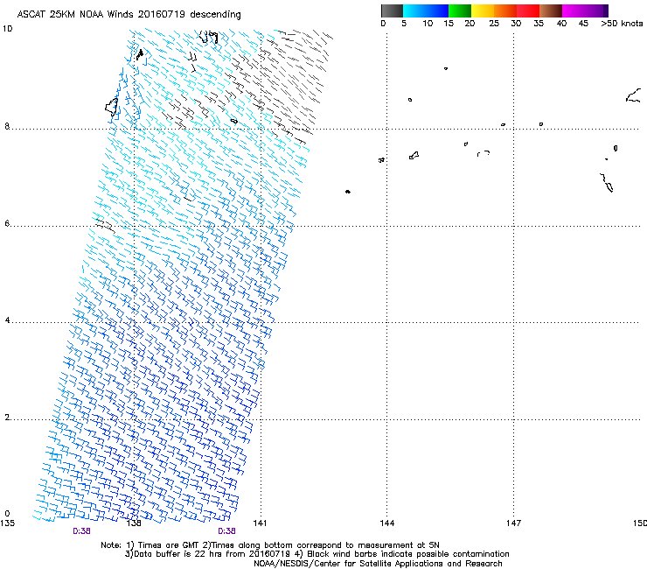Click the "NOAA/NESDIS/Center for Satellite Applications and Research" credit
Image resolution: width=647 pixels, height=569 pixels.
[378, 564]
